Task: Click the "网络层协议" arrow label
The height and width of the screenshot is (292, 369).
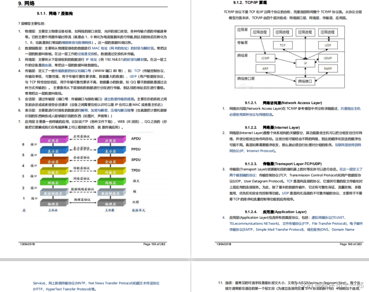Action: coord(82,178)
